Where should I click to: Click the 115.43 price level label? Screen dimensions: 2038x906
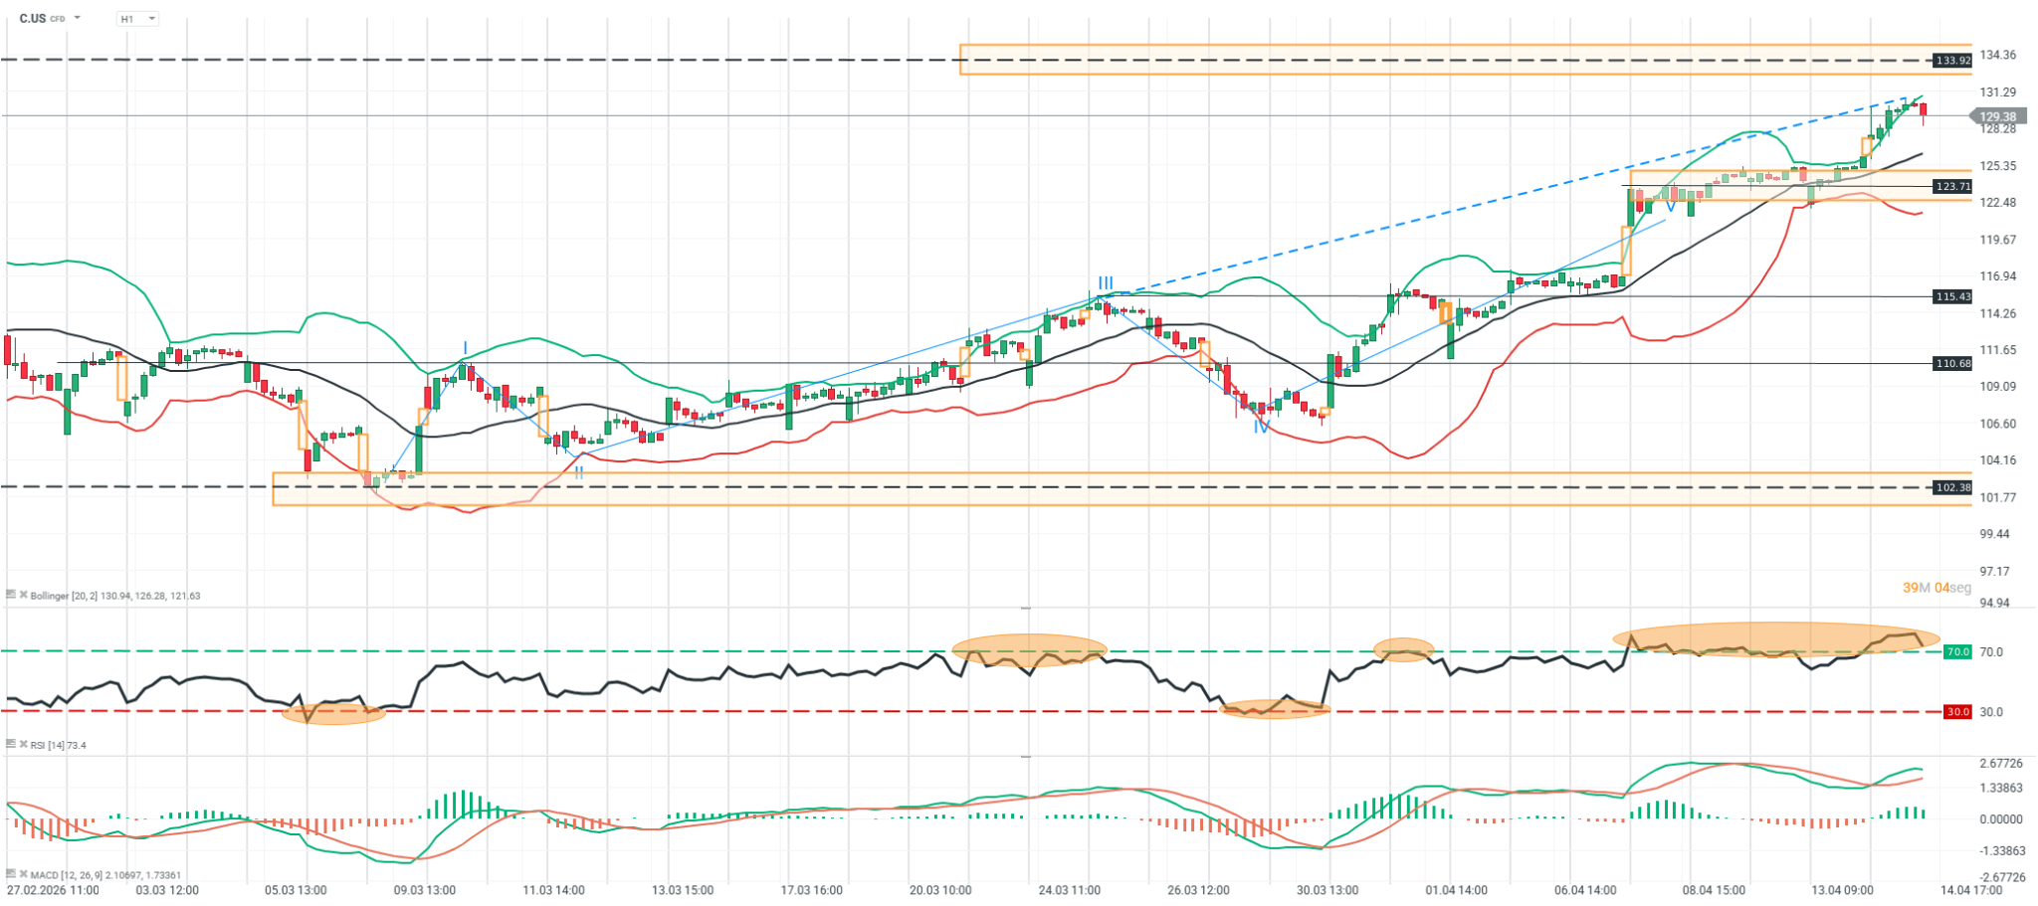pyautogui.click(x=1951, y=296)
